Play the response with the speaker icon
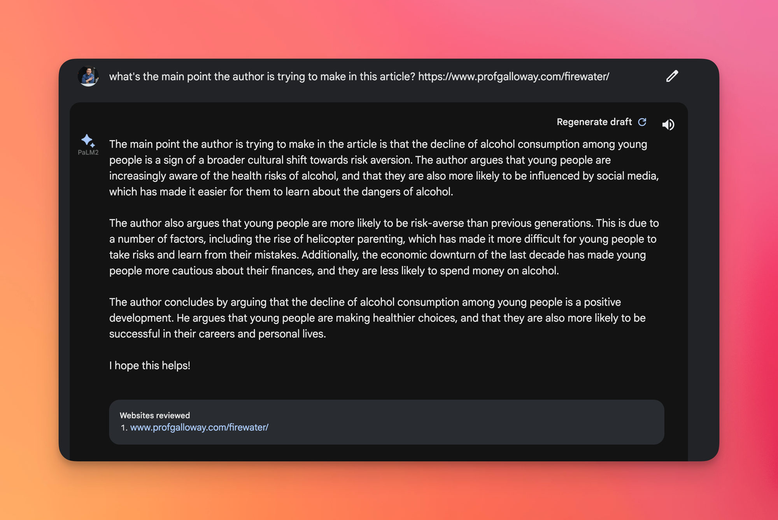The width and height of the screenshot is (778, 520). pos(668,125)
